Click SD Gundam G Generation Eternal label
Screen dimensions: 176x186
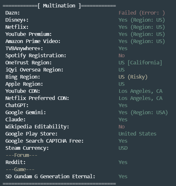[x=50, y=177]
